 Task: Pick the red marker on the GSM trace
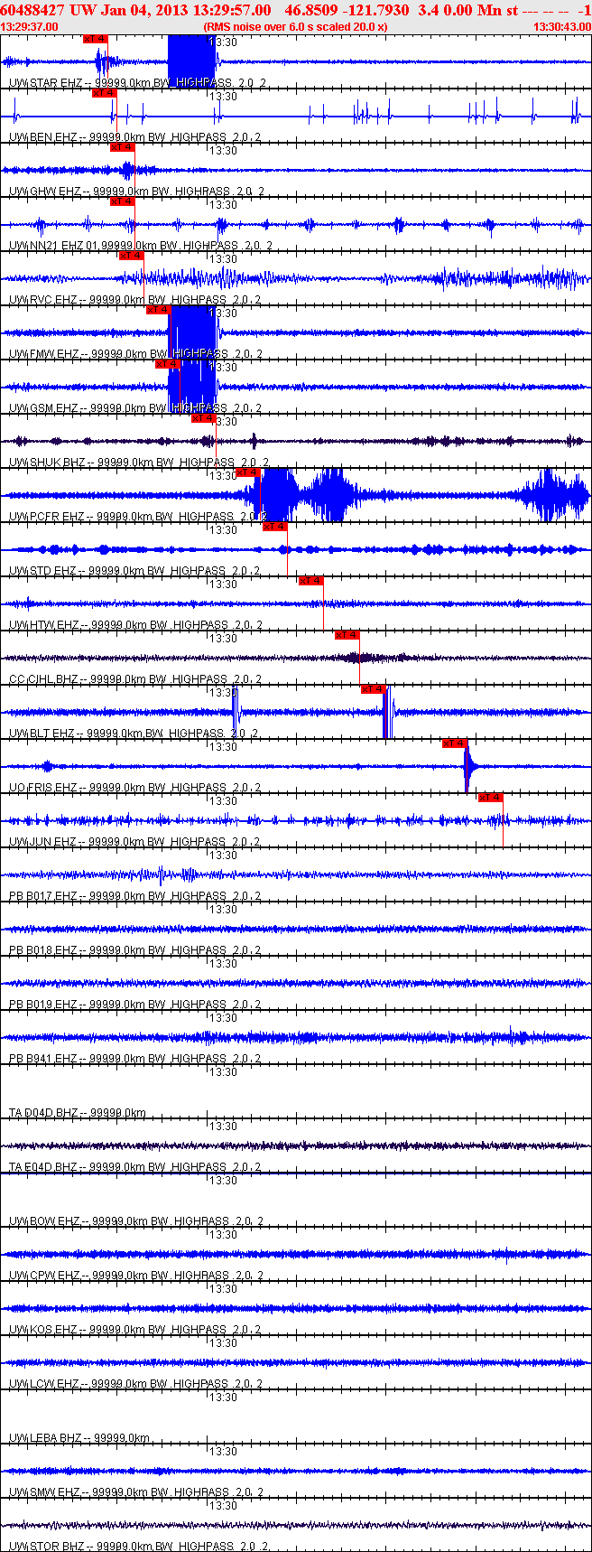pos(167,364)
